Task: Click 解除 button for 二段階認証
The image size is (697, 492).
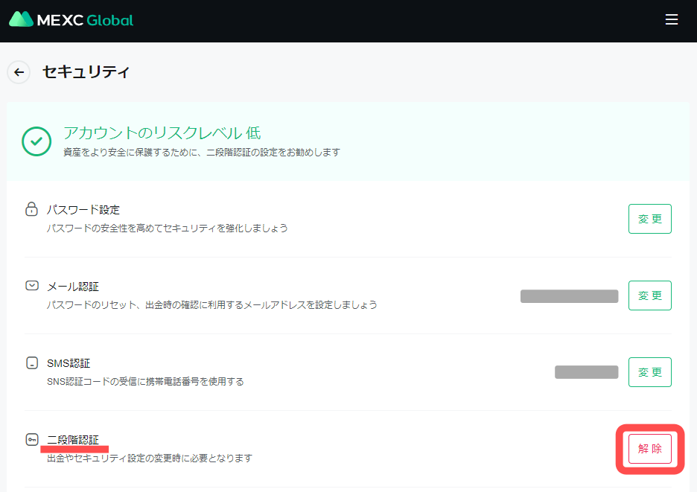Action: point(650,449)
